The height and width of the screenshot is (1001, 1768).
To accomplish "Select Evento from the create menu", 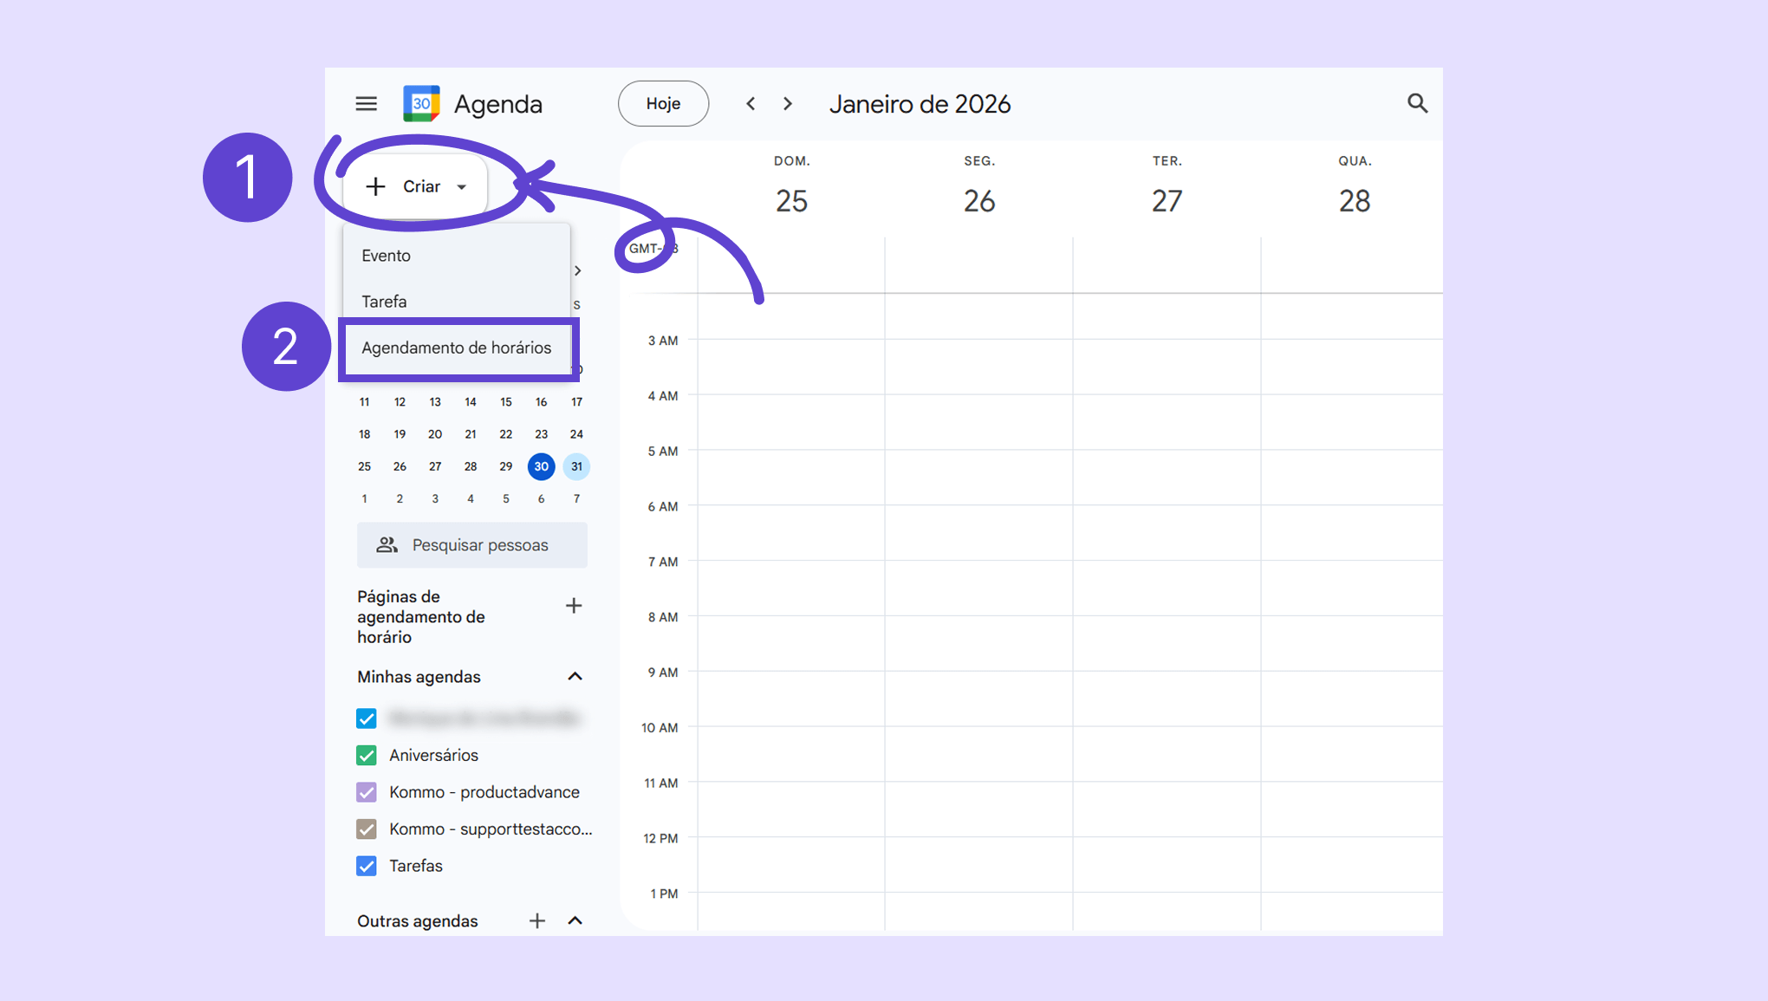I will [x=387, y=256].
